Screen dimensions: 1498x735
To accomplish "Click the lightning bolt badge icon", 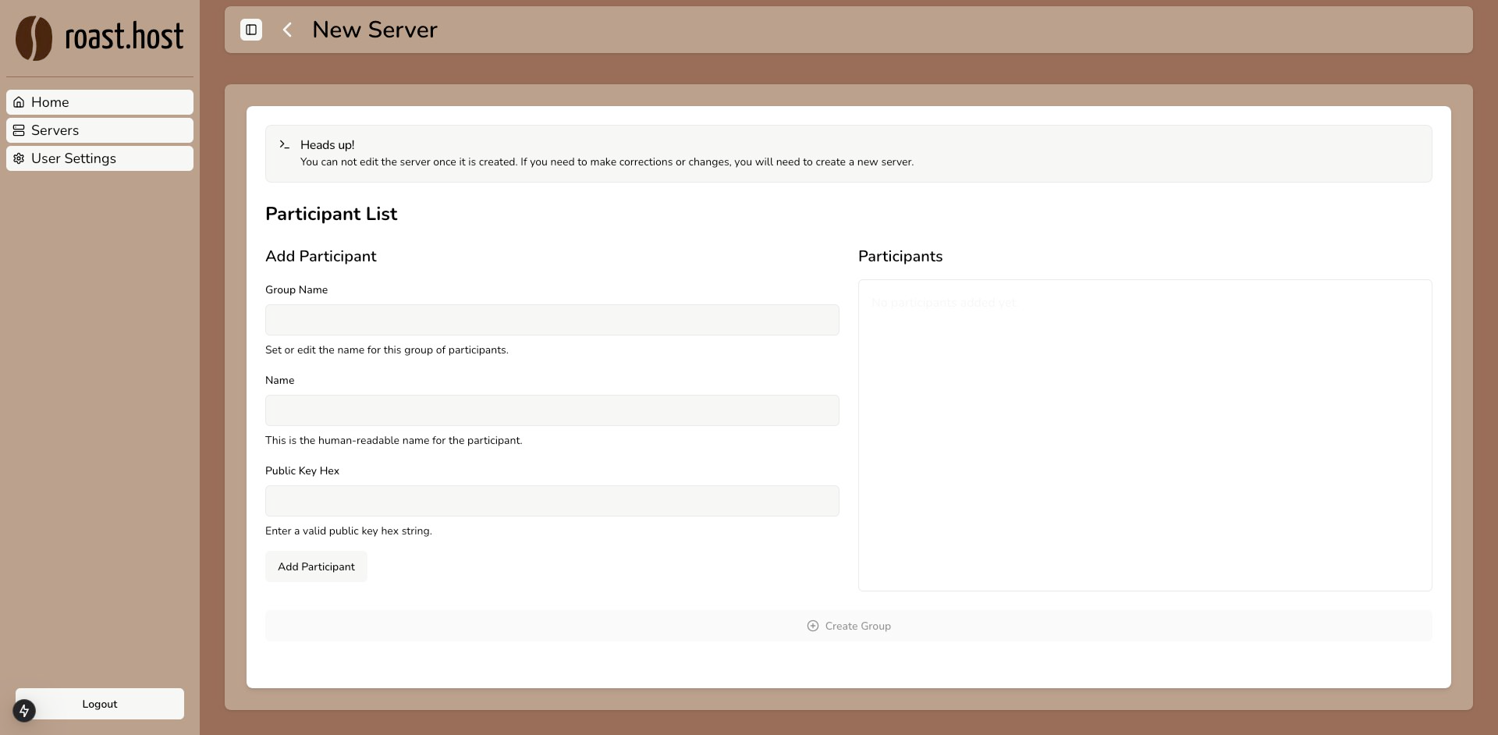I will click(24, 710).
